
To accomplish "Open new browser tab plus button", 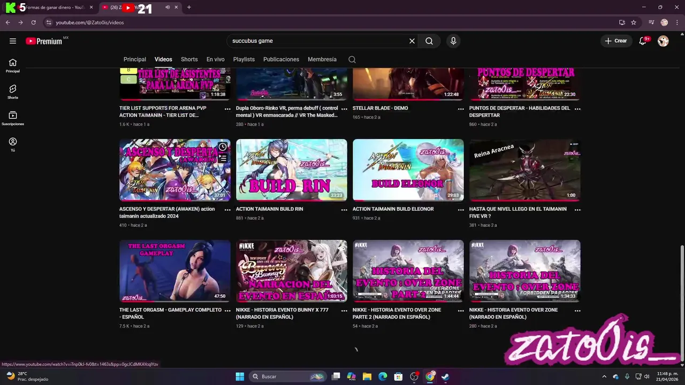I will pyautogui.click(x=189, y=7).
